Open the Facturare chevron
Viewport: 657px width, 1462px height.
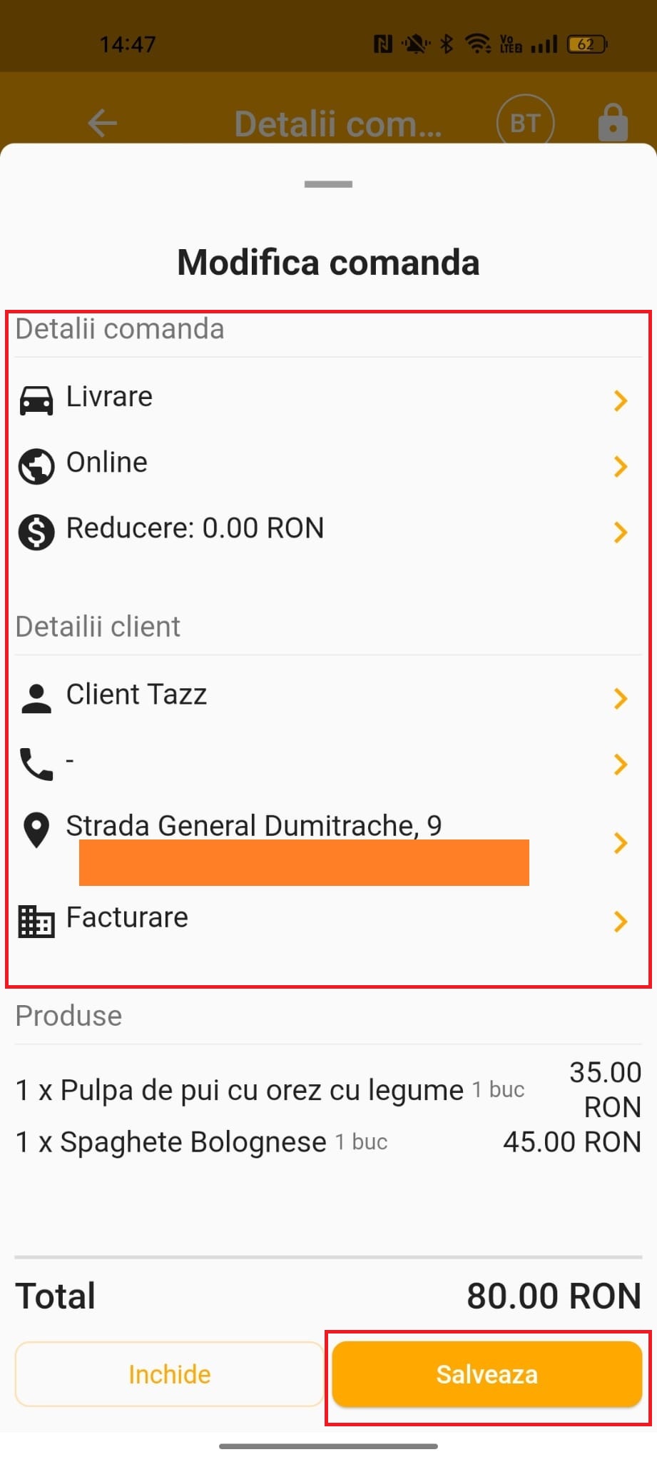(x=620, y=922)
